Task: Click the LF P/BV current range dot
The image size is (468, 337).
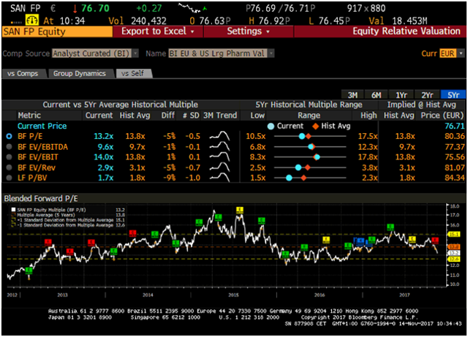Action: 289,178
